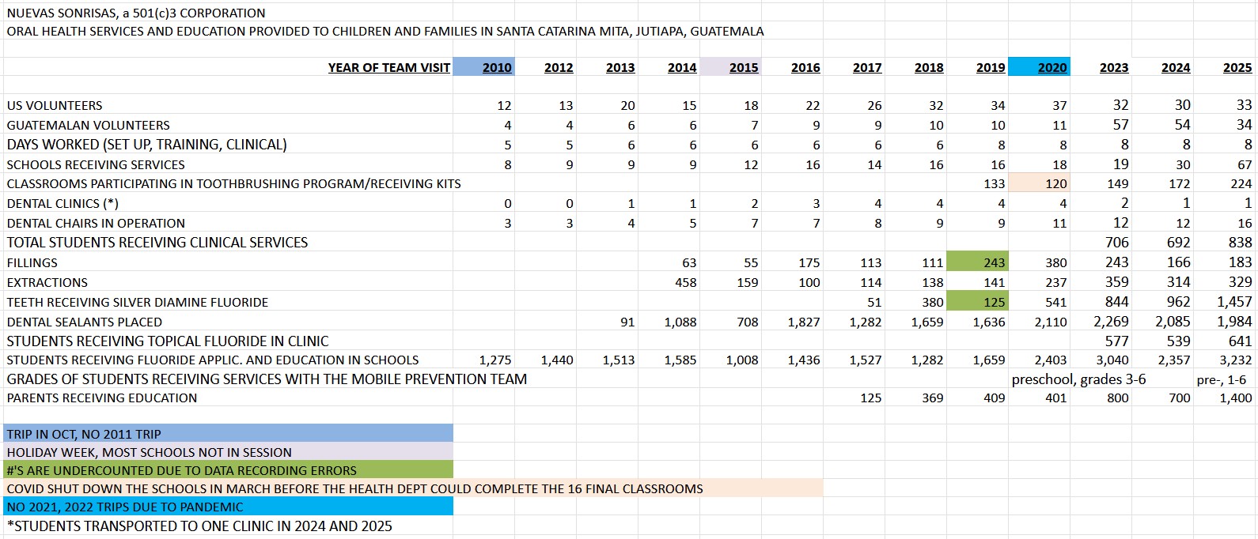Select the 2014 year column header
The width and height of the screenshot is (1258, 539).
point(682,68)
